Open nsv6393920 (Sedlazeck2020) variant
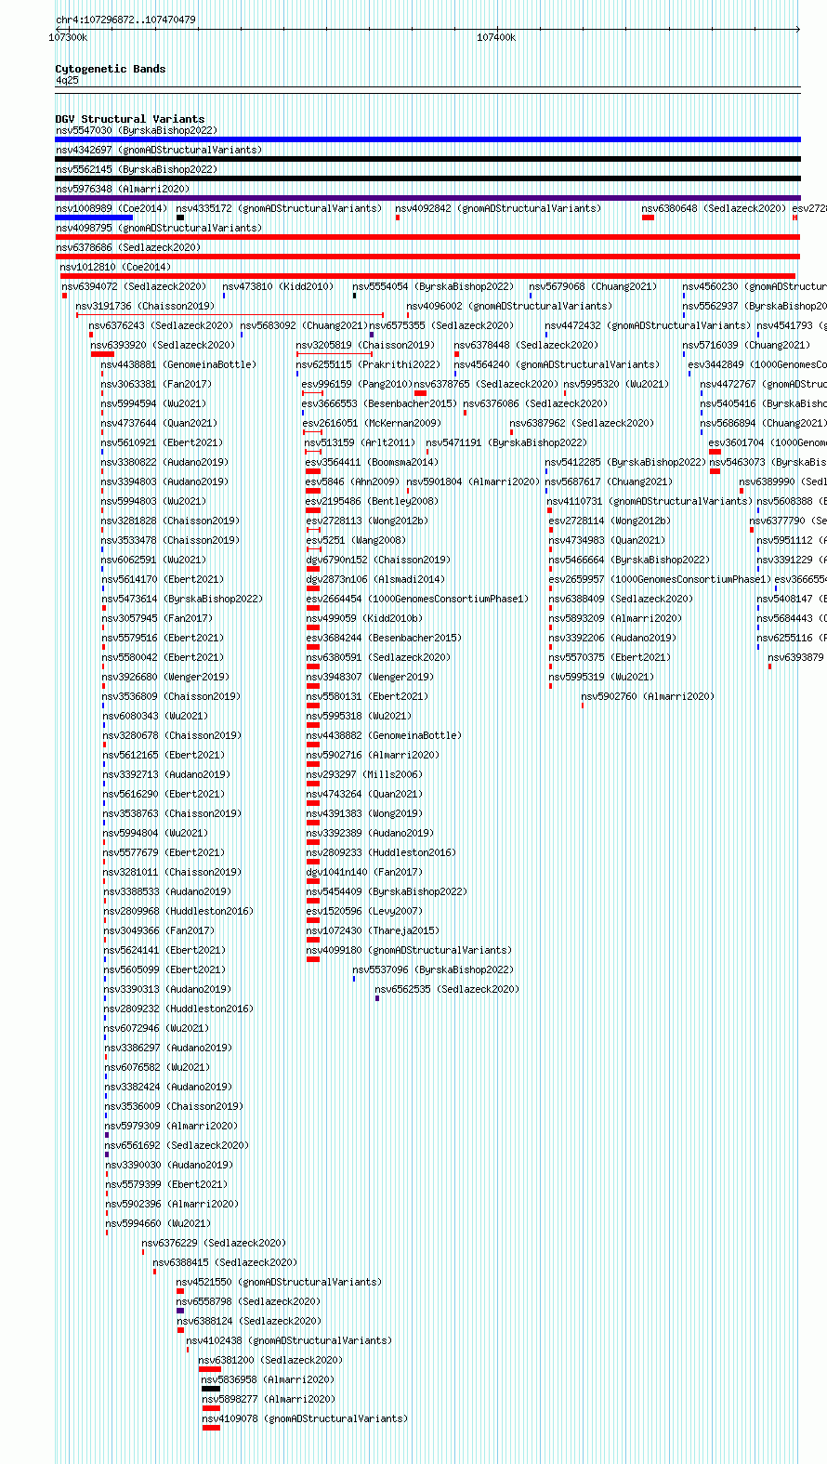This screenshot has height=1464, width=827. click(x=163, y=346)
